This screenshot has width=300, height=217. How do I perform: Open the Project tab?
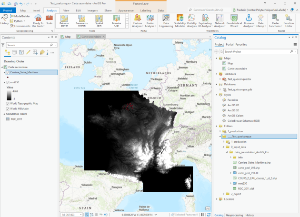tap(8, 10)
